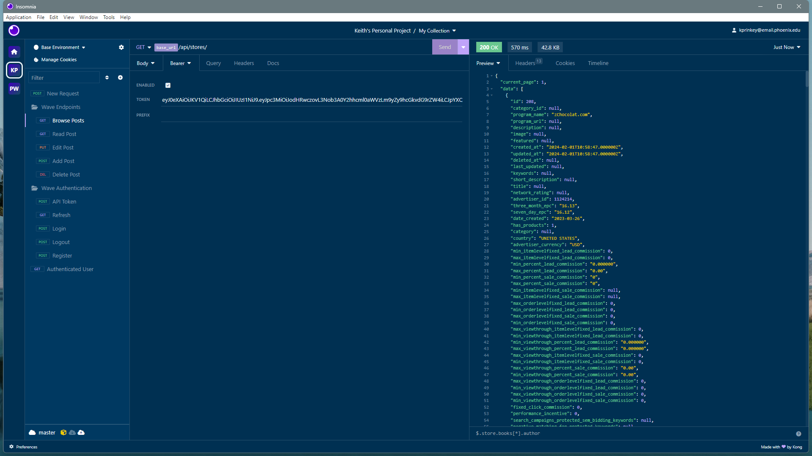Click the cloud push icon near master
812x456 pixels.
pyautogui.click(x=81, y=432)
